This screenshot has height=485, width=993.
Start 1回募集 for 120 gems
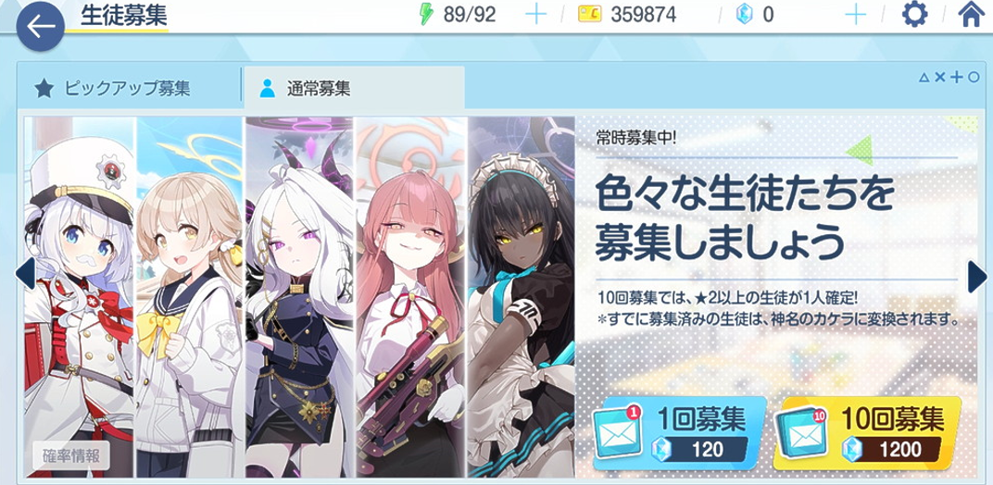point(680,434)
